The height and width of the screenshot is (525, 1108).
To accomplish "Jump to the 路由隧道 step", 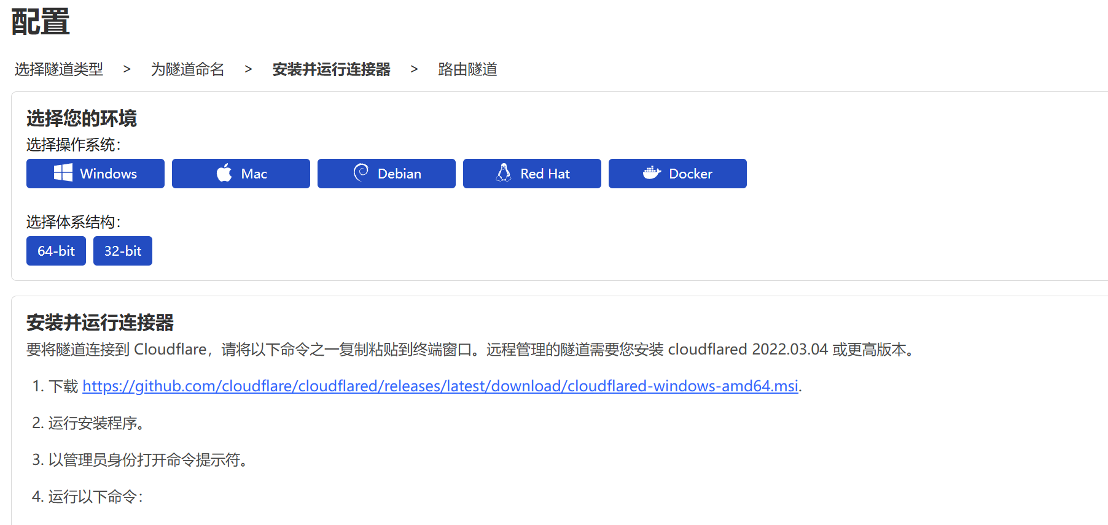I will [x=467, y=69].
